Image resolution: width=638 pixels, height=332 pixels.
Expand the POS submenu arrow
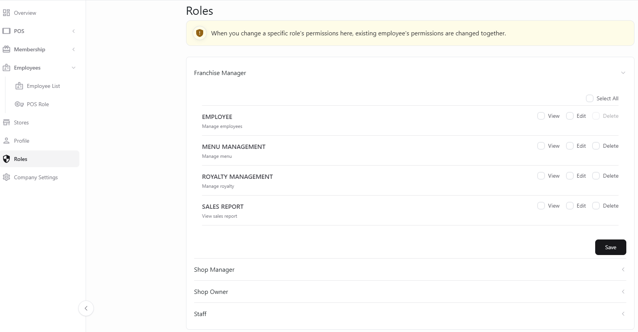pyautogui.click(x=74, y=31)
